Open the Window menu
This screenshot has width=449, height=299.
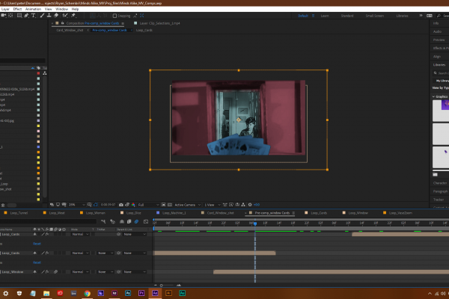coord(61,9)
